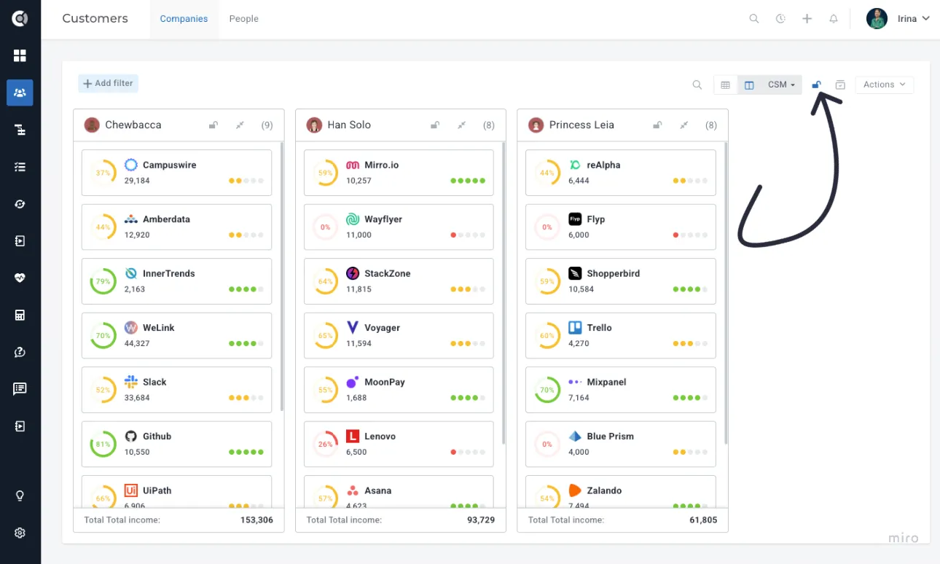This screenshot has width=940, height=564.
Task: Switch to table list view
Action: point(725,85)
